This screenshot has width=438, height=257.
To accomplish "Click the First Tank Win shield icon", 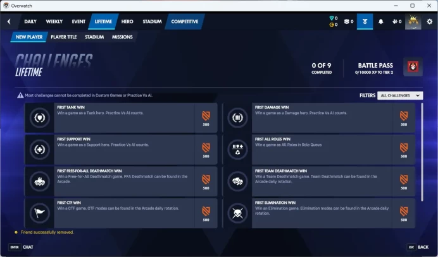I will 40,117.
